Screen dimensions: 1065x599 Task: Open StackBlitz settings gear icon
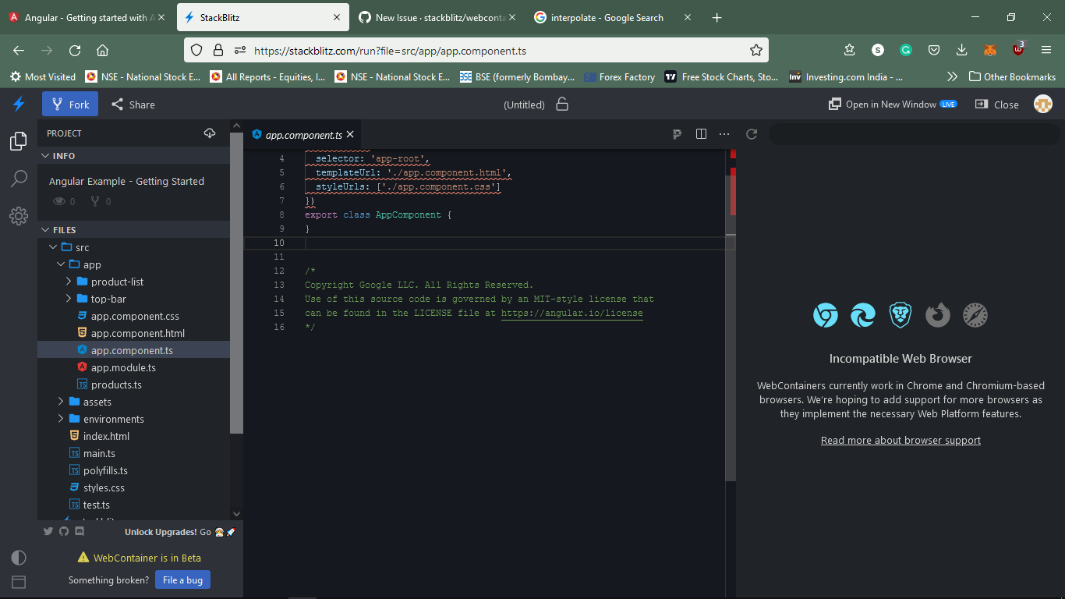coord(19,216)
